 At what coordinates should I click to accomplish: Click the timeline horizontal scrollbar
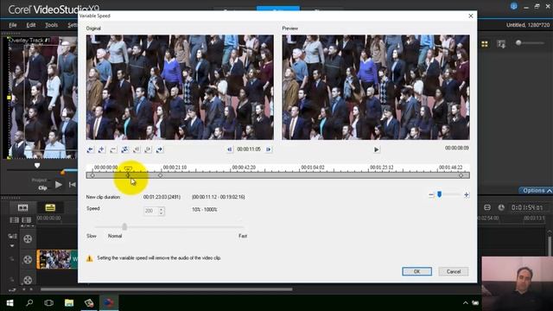(167, 289)
